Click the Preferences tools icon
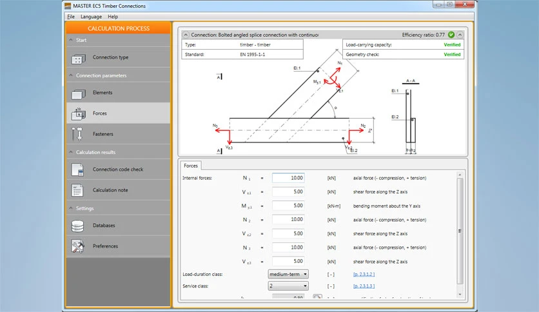Viewport: 539px width, 312px height. (77, 246)
